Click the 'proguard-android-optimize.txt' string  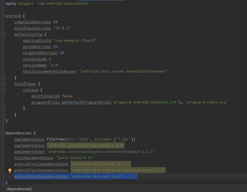point(145,102)
